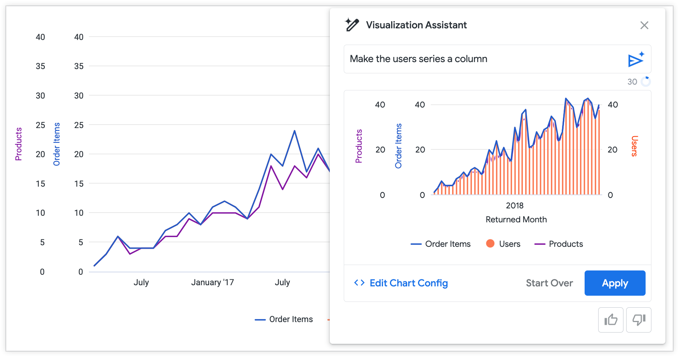The height and width of the screenshot is (357, 679).
Task: Dismiss the assistant panel with the X
Action: (x=644, y=25)
